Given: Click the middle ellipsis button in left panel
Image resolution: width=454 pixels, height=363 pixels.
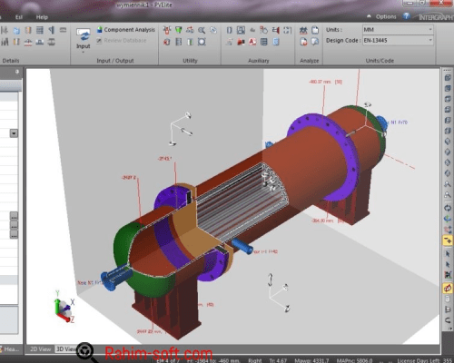Looking at the screenshot, I should click(x=14, y=226).
